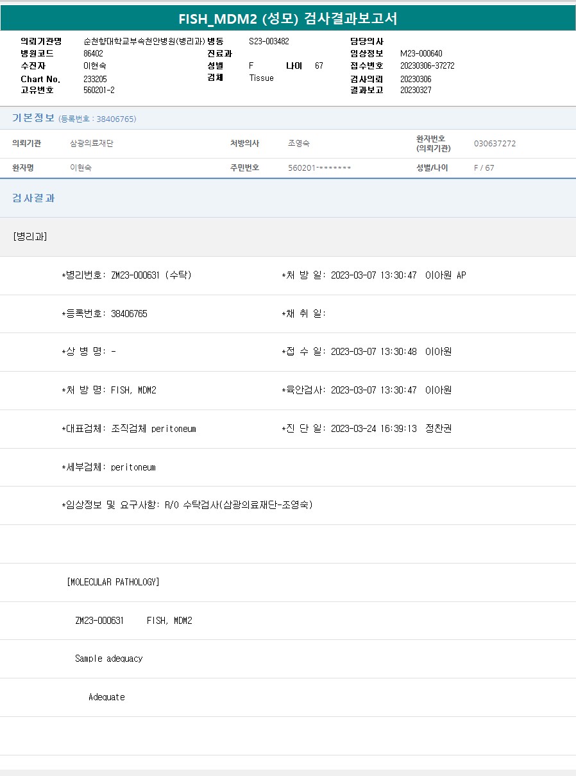The height and width of the screenshot is (776, 576).
Task: Click the FISH_MDM2 report title header
Action: [287, 19]
